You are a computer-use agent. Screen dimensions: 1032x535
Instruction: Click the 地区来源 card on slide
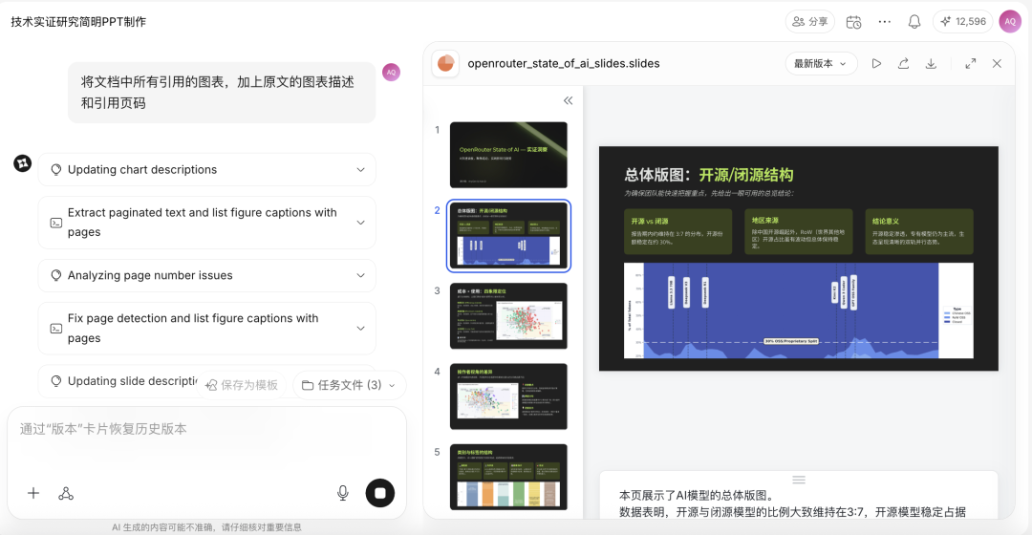pyautogui.click(x=798, y=231)
